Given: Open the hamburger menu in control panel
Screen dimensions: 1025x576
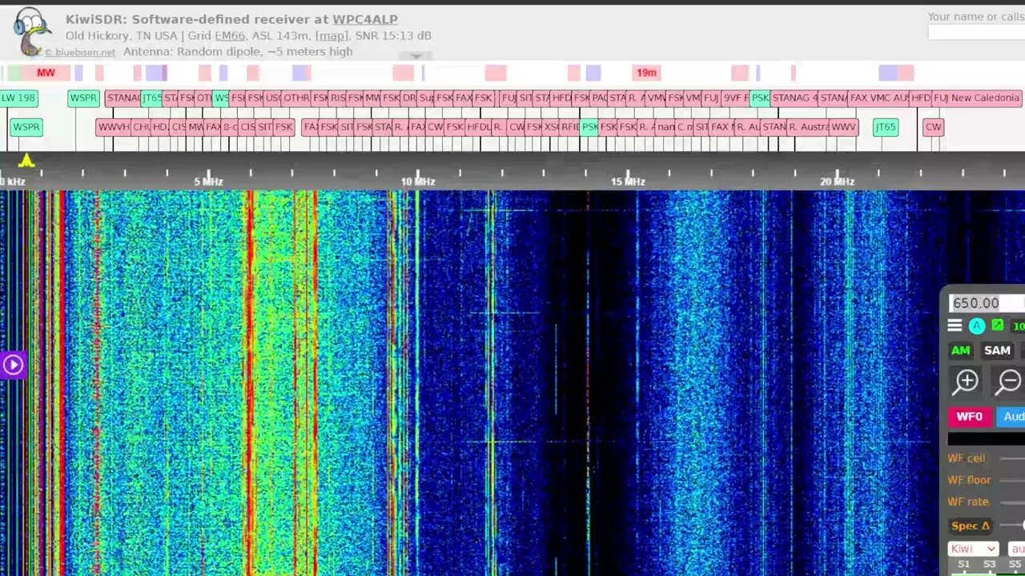Looking at the screenshot, I should click(955, 325).
